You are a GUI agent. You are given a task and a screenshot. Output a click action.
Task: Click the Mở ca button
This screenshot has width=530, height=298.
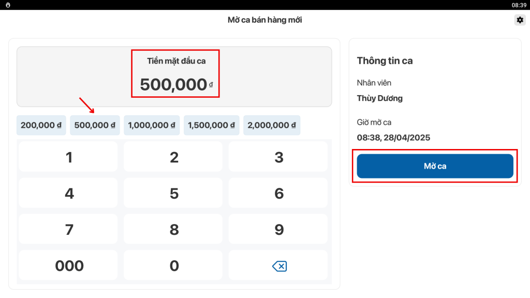point(435,166)
